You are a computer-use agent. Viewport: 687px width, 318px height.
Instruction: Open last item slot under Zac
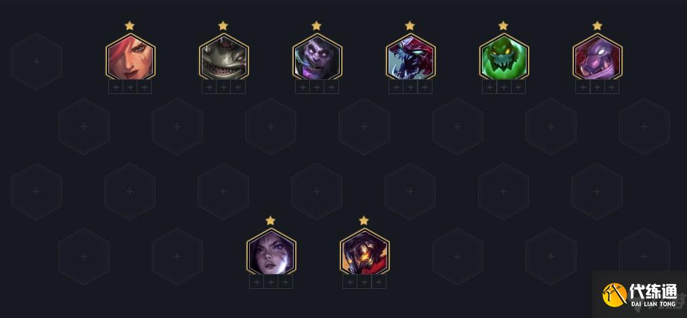518,87
